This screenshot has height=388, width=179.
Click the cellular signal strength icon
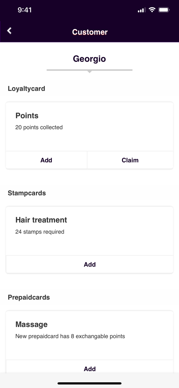click(x=141, y=10)
